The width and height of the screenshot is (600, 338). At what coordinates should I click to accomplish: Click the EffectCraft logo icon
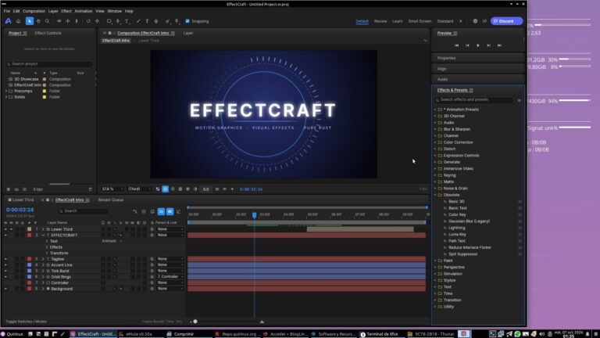pyautogui.click(x=8, y=21)
